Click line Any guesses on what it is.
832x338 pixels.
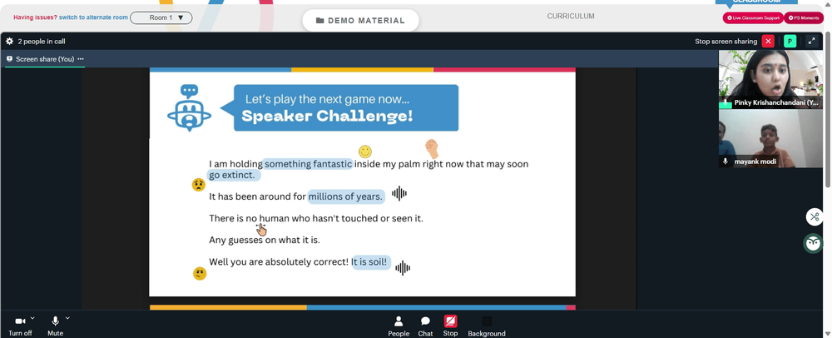click(265, 240)
